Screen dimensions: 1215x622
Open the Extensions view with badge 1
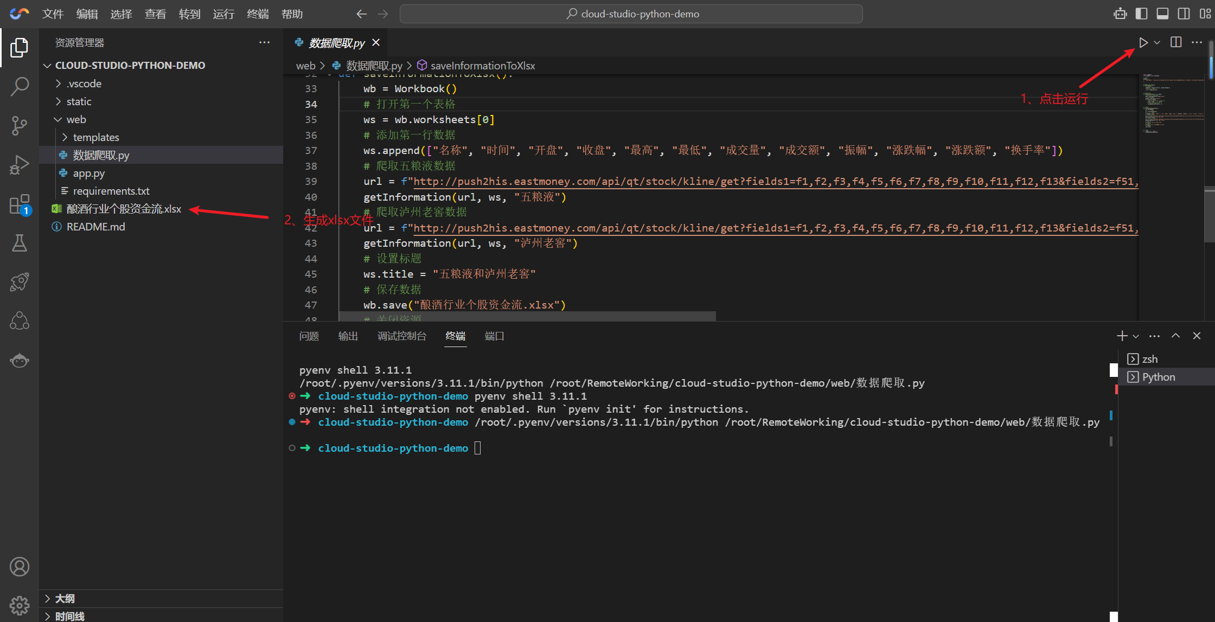20,205
